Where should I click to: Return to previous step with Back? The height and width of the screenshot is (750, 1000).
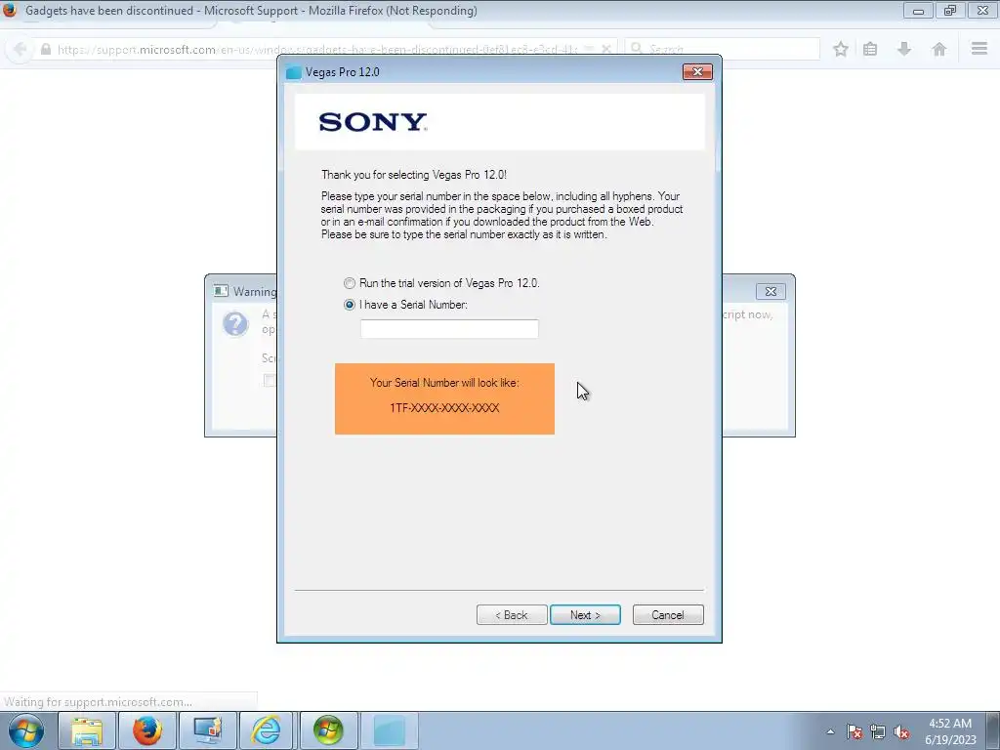click(512, 615)
